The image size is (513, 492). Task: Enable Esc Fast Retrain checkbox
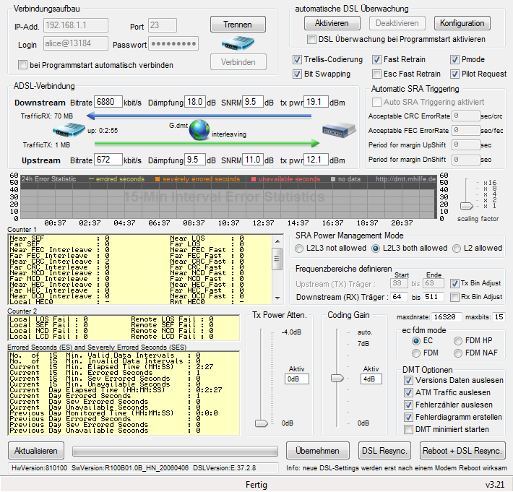(x=376, y=74)
